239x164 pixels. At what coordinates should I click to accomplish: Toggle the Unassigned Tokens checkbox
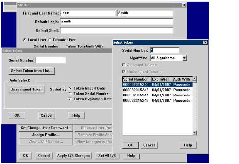coord(124,72)
